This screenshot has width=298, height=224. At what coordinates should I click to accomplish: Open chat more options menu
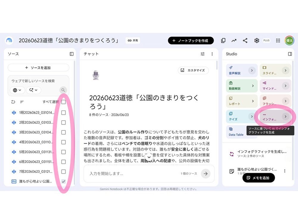[x=212, y=54]
